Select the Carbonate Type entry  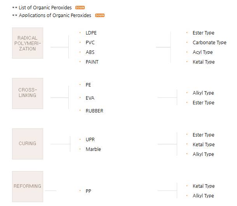(x=209, y=43)
